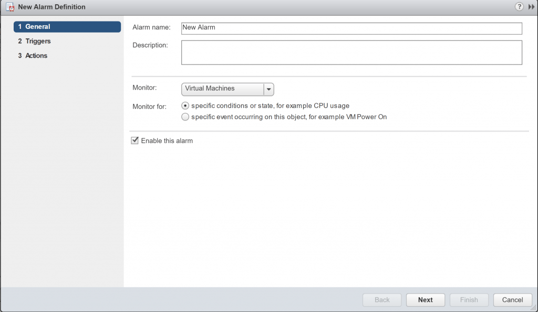
Task: Go to the Triggers step
Action: 37,41
